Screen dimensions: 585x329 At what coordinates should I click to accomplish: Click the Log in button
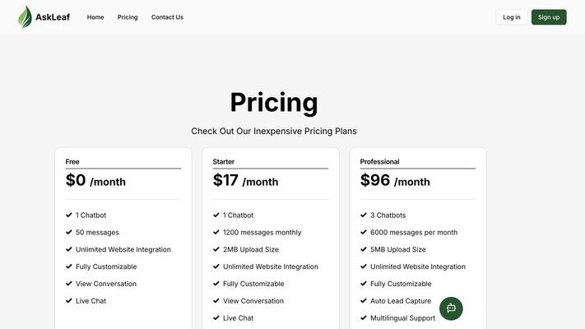(x=512, y=17)
